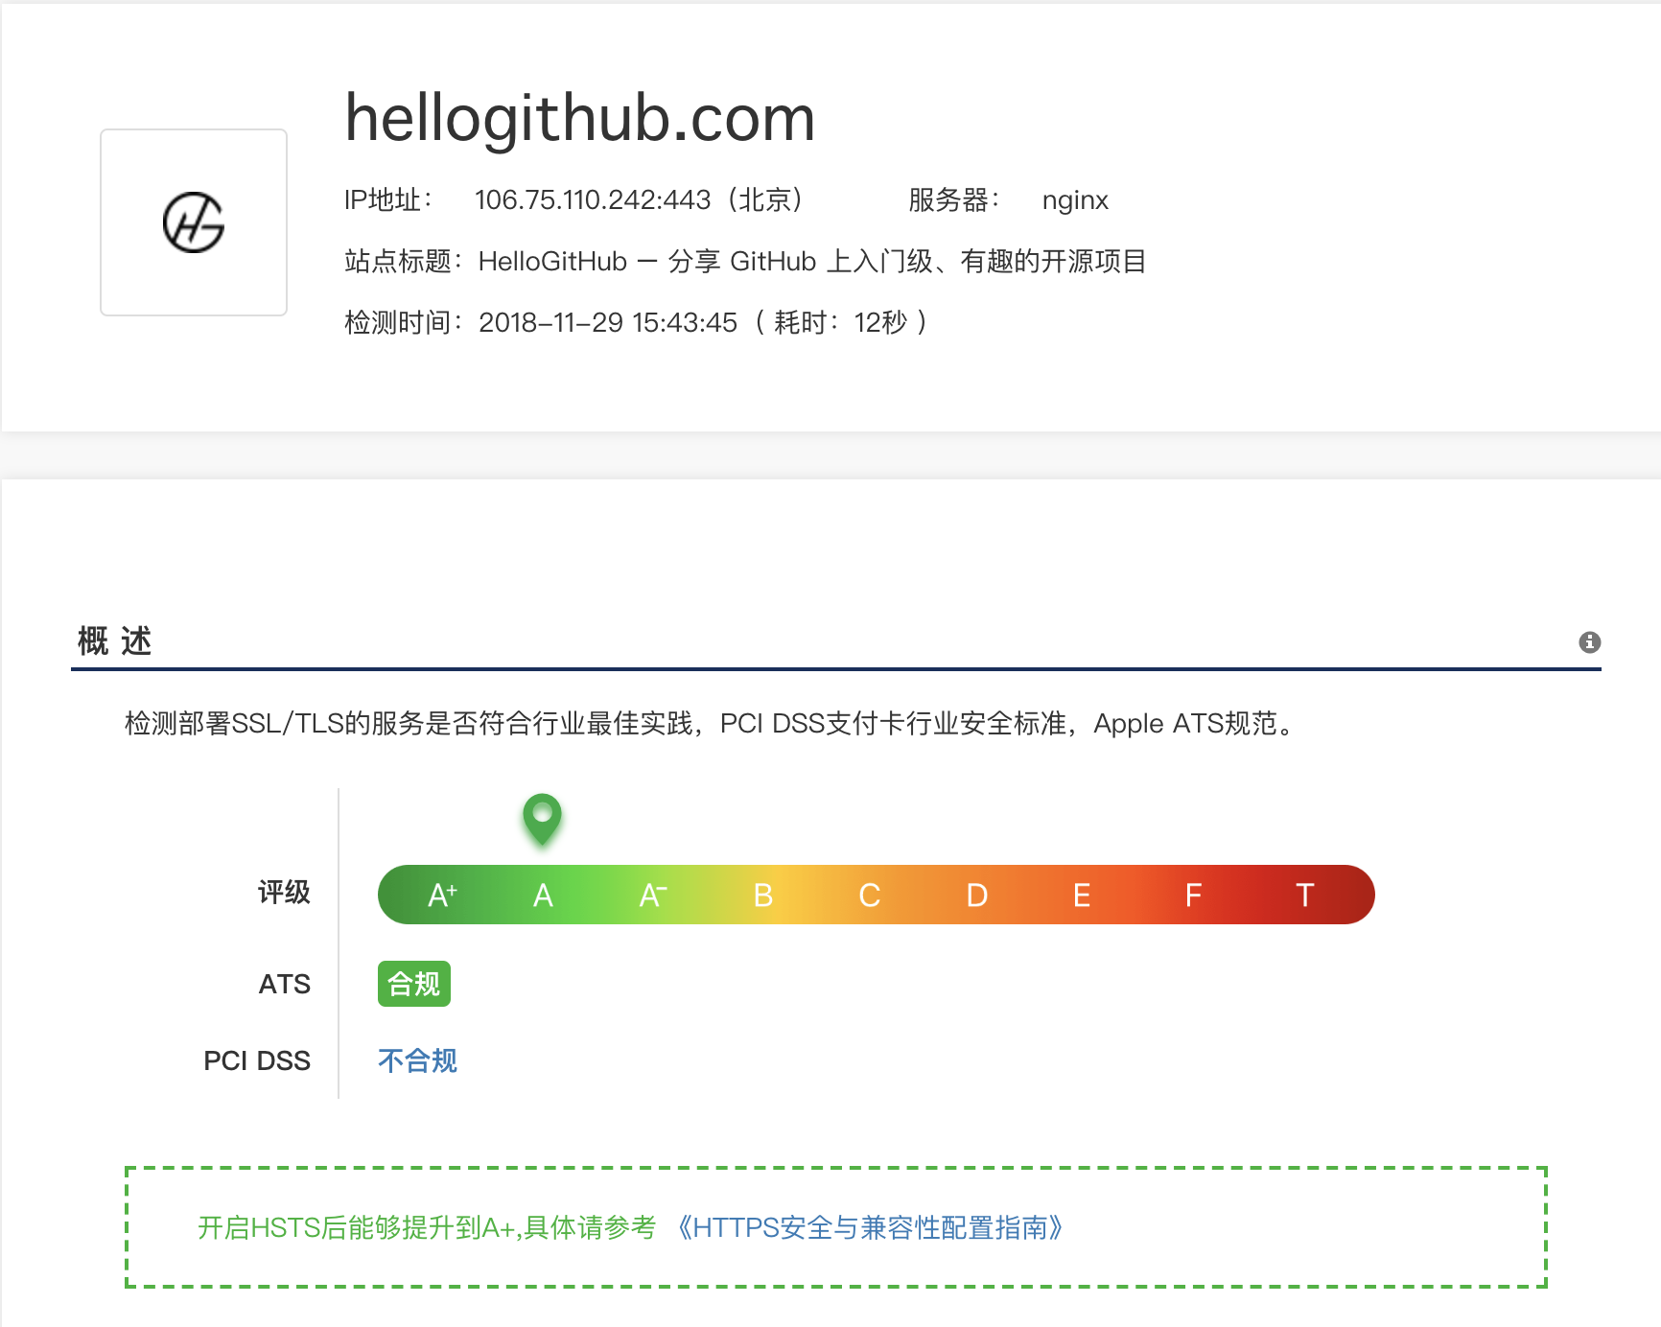Click the T grade on rating bar

[x=1304, y=896]
